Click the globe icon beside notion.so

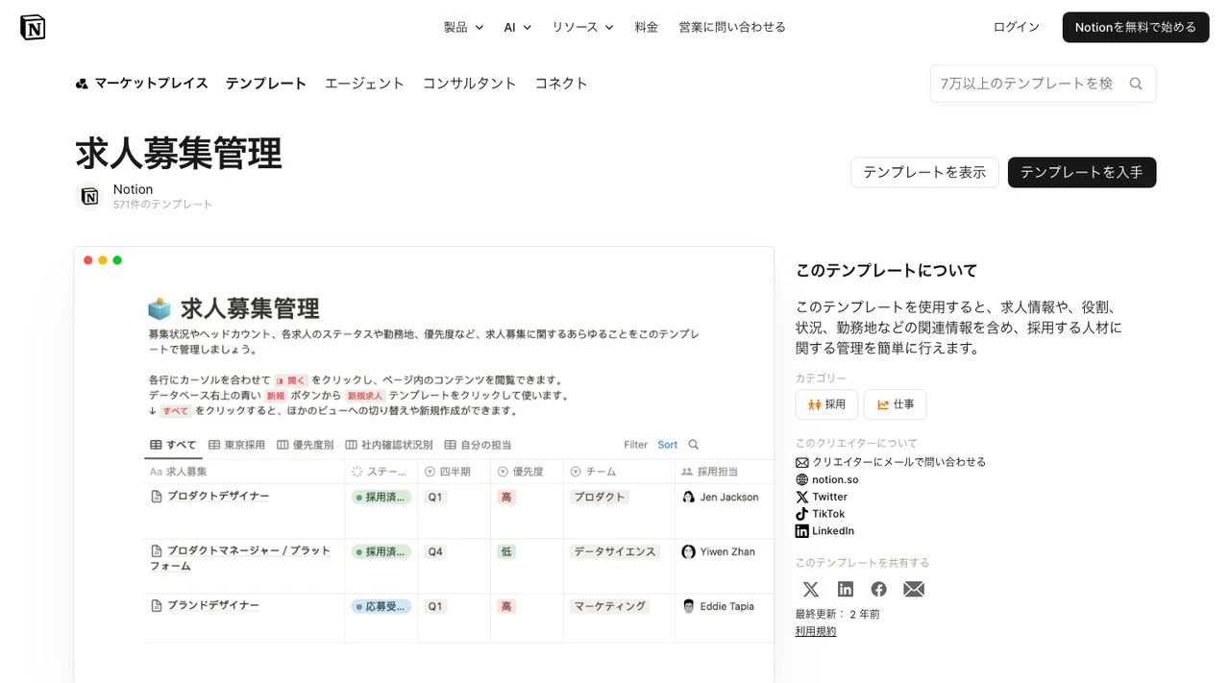coord(802,479)
